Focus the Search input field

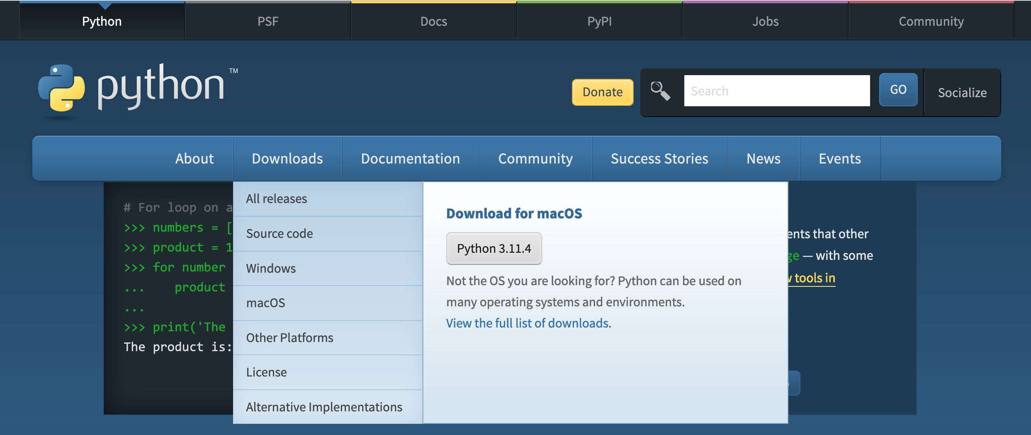pos(777,90)
